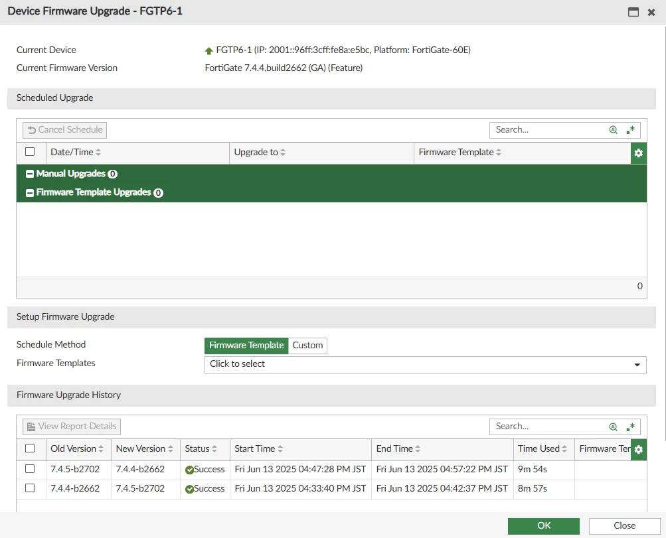
Task: Click the column settings gear in Scheduled Upgrade table
Action: pos(638,153)
